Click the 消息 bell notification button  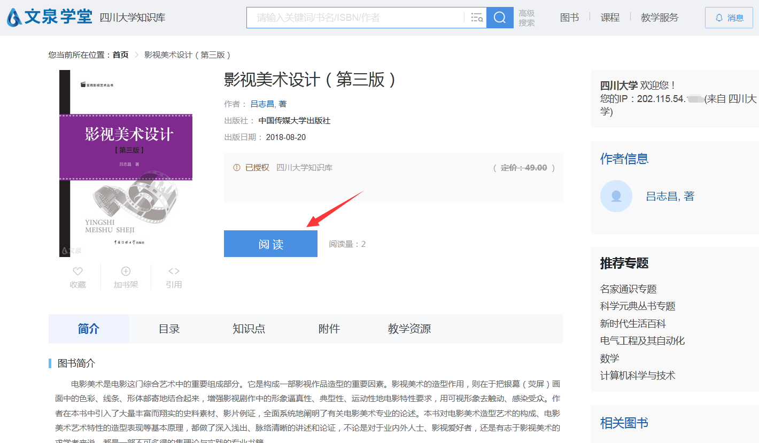tap(729, 18)
